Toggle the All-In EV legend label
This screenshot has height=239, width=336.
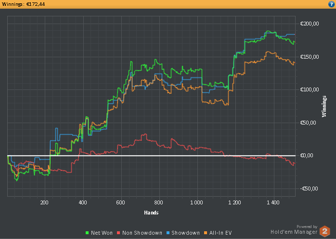tap(220, 233)
